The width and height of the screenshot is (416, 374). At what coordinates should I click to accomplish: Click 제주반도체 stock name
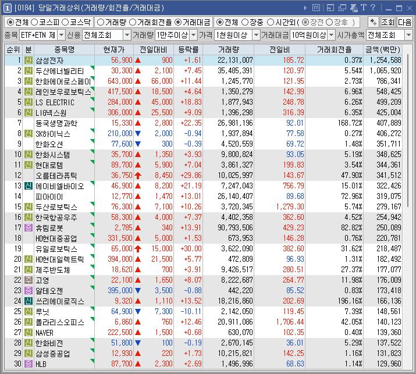click(53, 270)
